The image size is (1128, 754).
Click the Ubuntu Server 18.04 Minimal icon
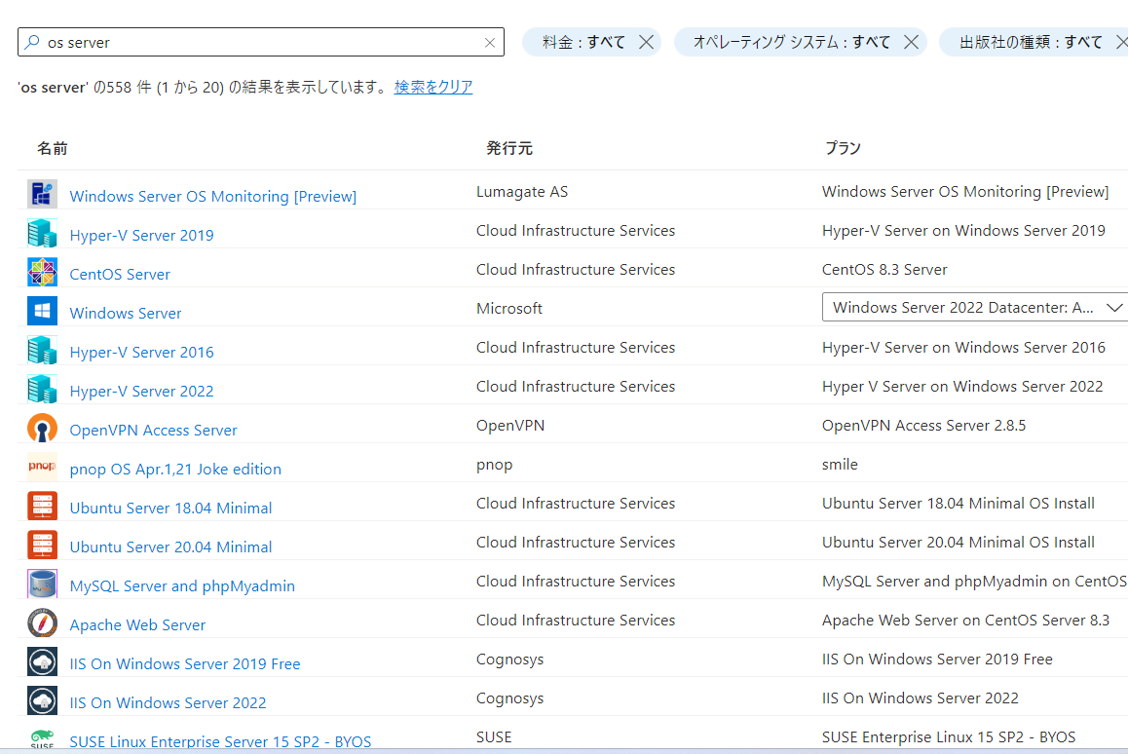(x=43, y=506)
